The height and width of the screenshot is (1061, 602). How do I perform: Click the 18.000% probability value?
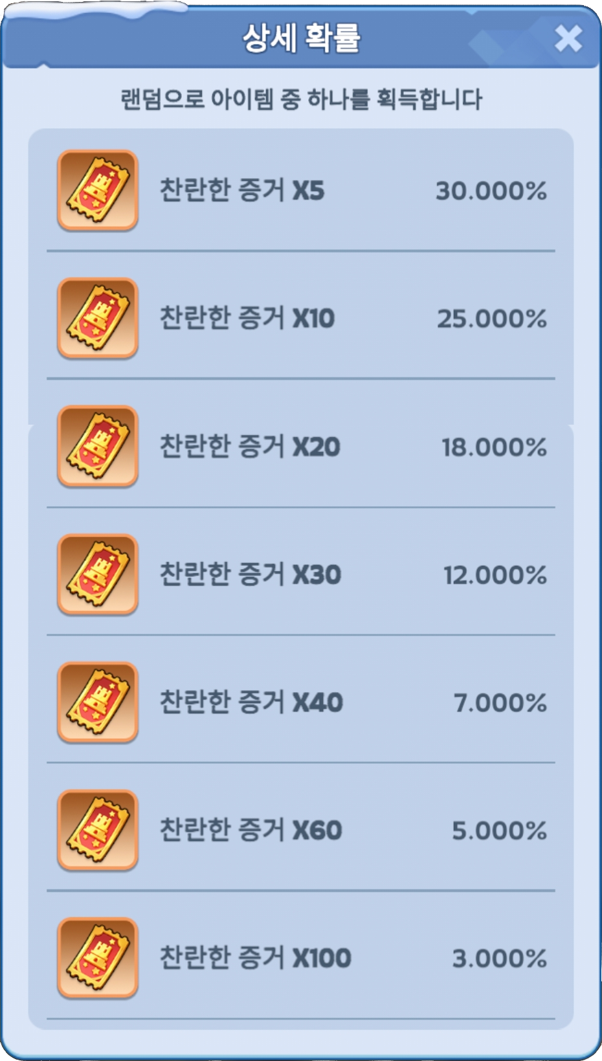pos(495,447)
